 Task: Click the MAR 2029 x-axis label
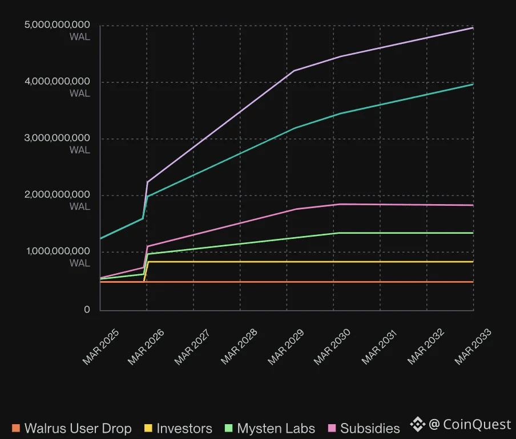[284, 347]
